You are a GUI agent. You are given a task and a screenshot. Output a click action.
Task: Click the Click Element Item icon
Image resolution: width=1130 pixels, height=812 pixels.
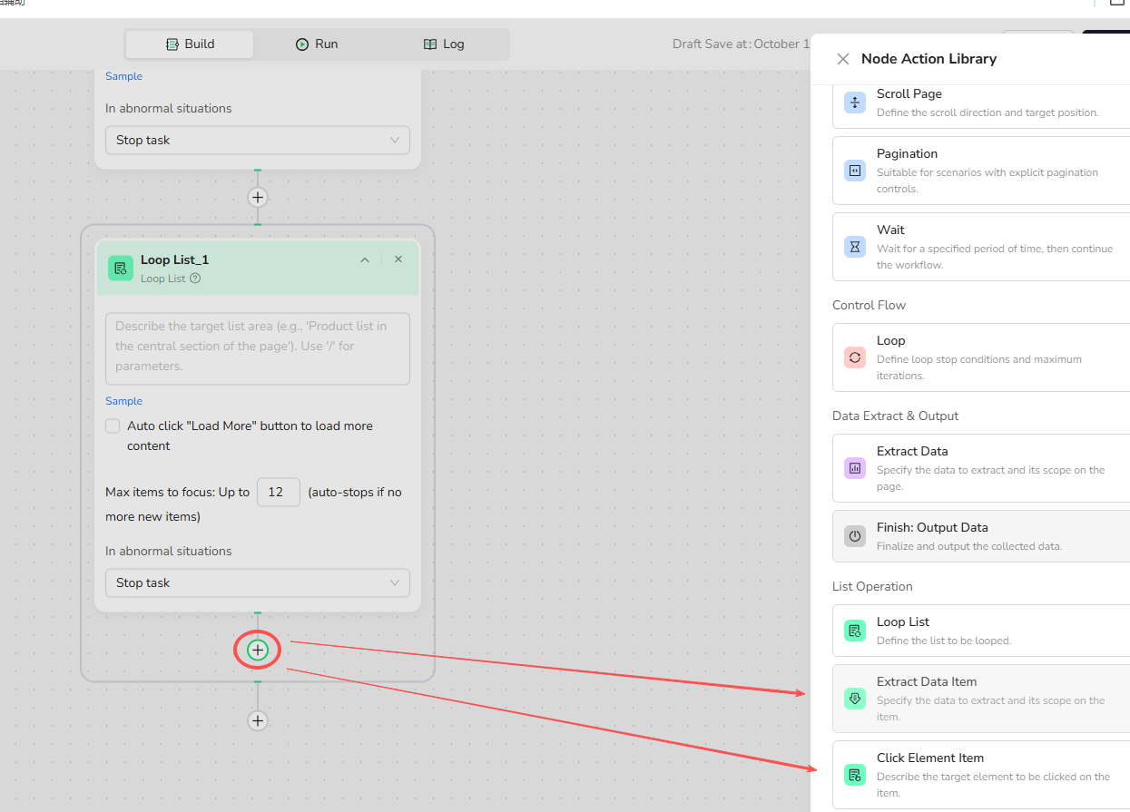[854, 775]
